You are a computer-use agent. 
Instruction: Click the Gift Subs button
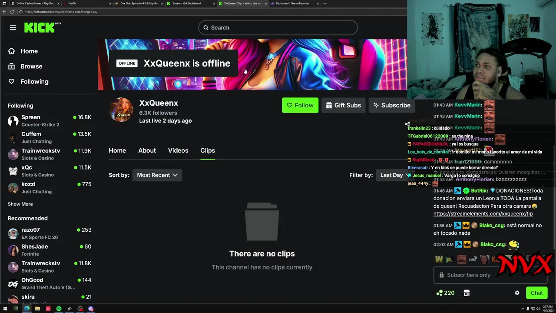(x=344, y=105)
